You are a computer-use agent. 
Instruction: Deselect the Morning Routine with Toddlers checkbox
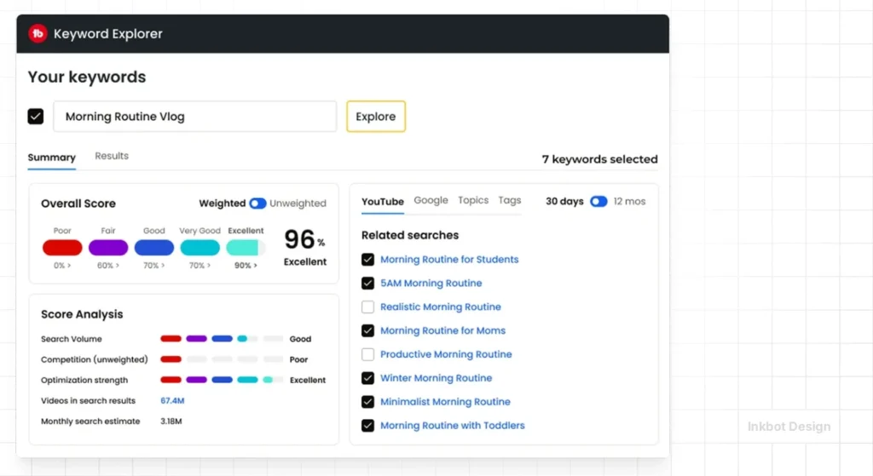point(367,426)
